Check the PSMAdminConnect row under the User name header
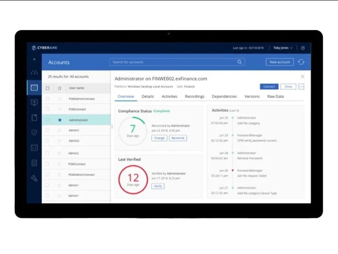Image resolution: width=338 pixels, height=254 pixels. (x=47, y=99)
